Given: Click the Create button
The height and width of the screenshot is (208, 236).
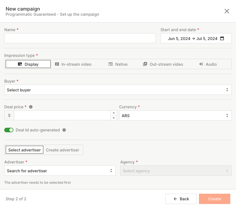Looking at the screenshot, I should 215,199.
